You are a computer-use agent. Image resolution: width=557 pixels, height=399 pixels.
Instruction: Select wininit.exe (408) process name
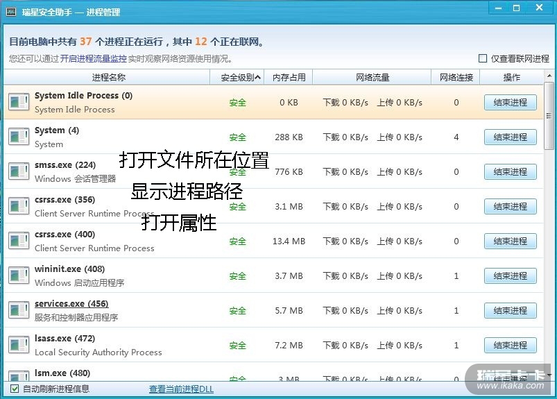click(x=69, y=269)
